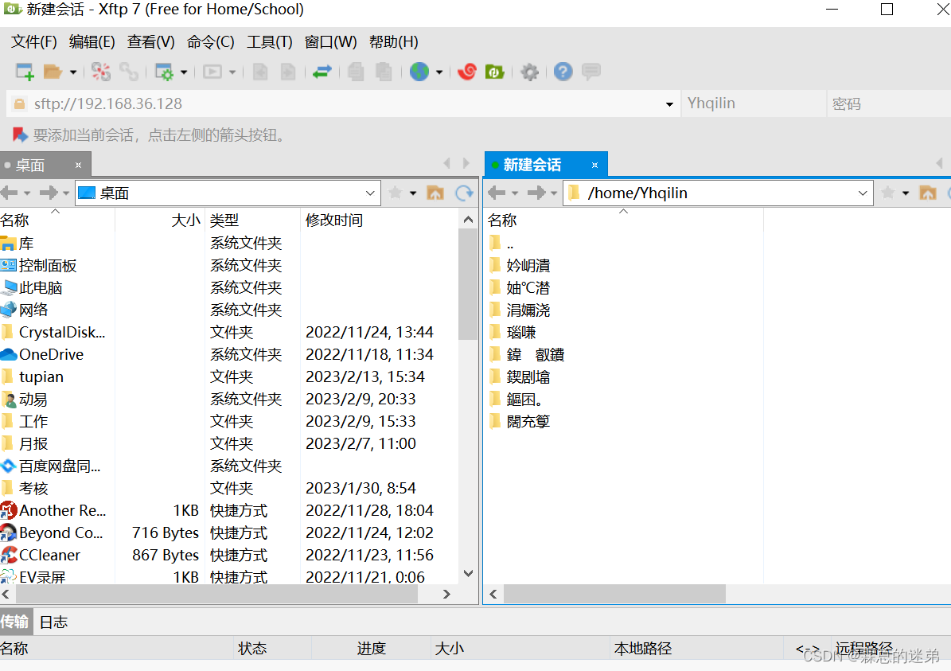The height and width of the screenshot is (671, 951).
Task: Expand remote path /home/Yhqilin combo box
Action: [863, 193]
